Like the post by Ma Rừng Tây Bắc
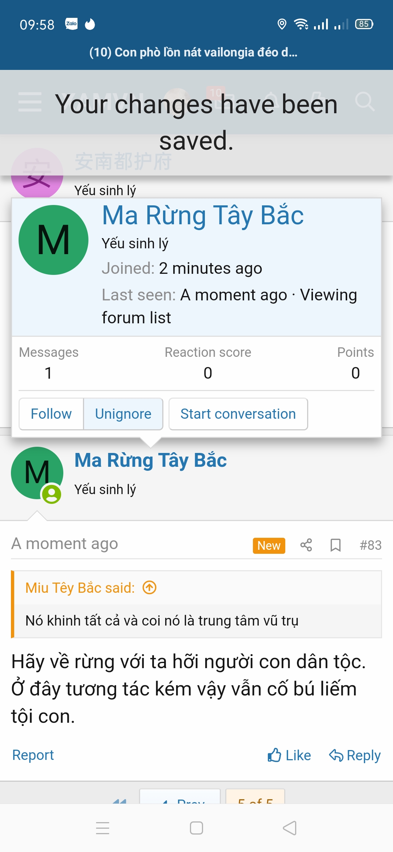393x852 pixels. coord(289,755)
